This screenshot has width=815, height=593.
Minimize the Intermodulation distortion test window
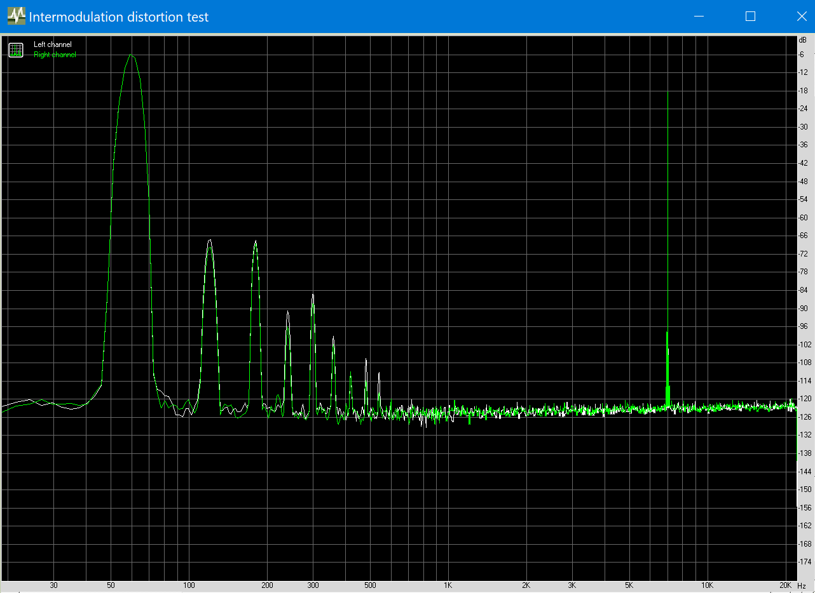click(x=699, y=17)
